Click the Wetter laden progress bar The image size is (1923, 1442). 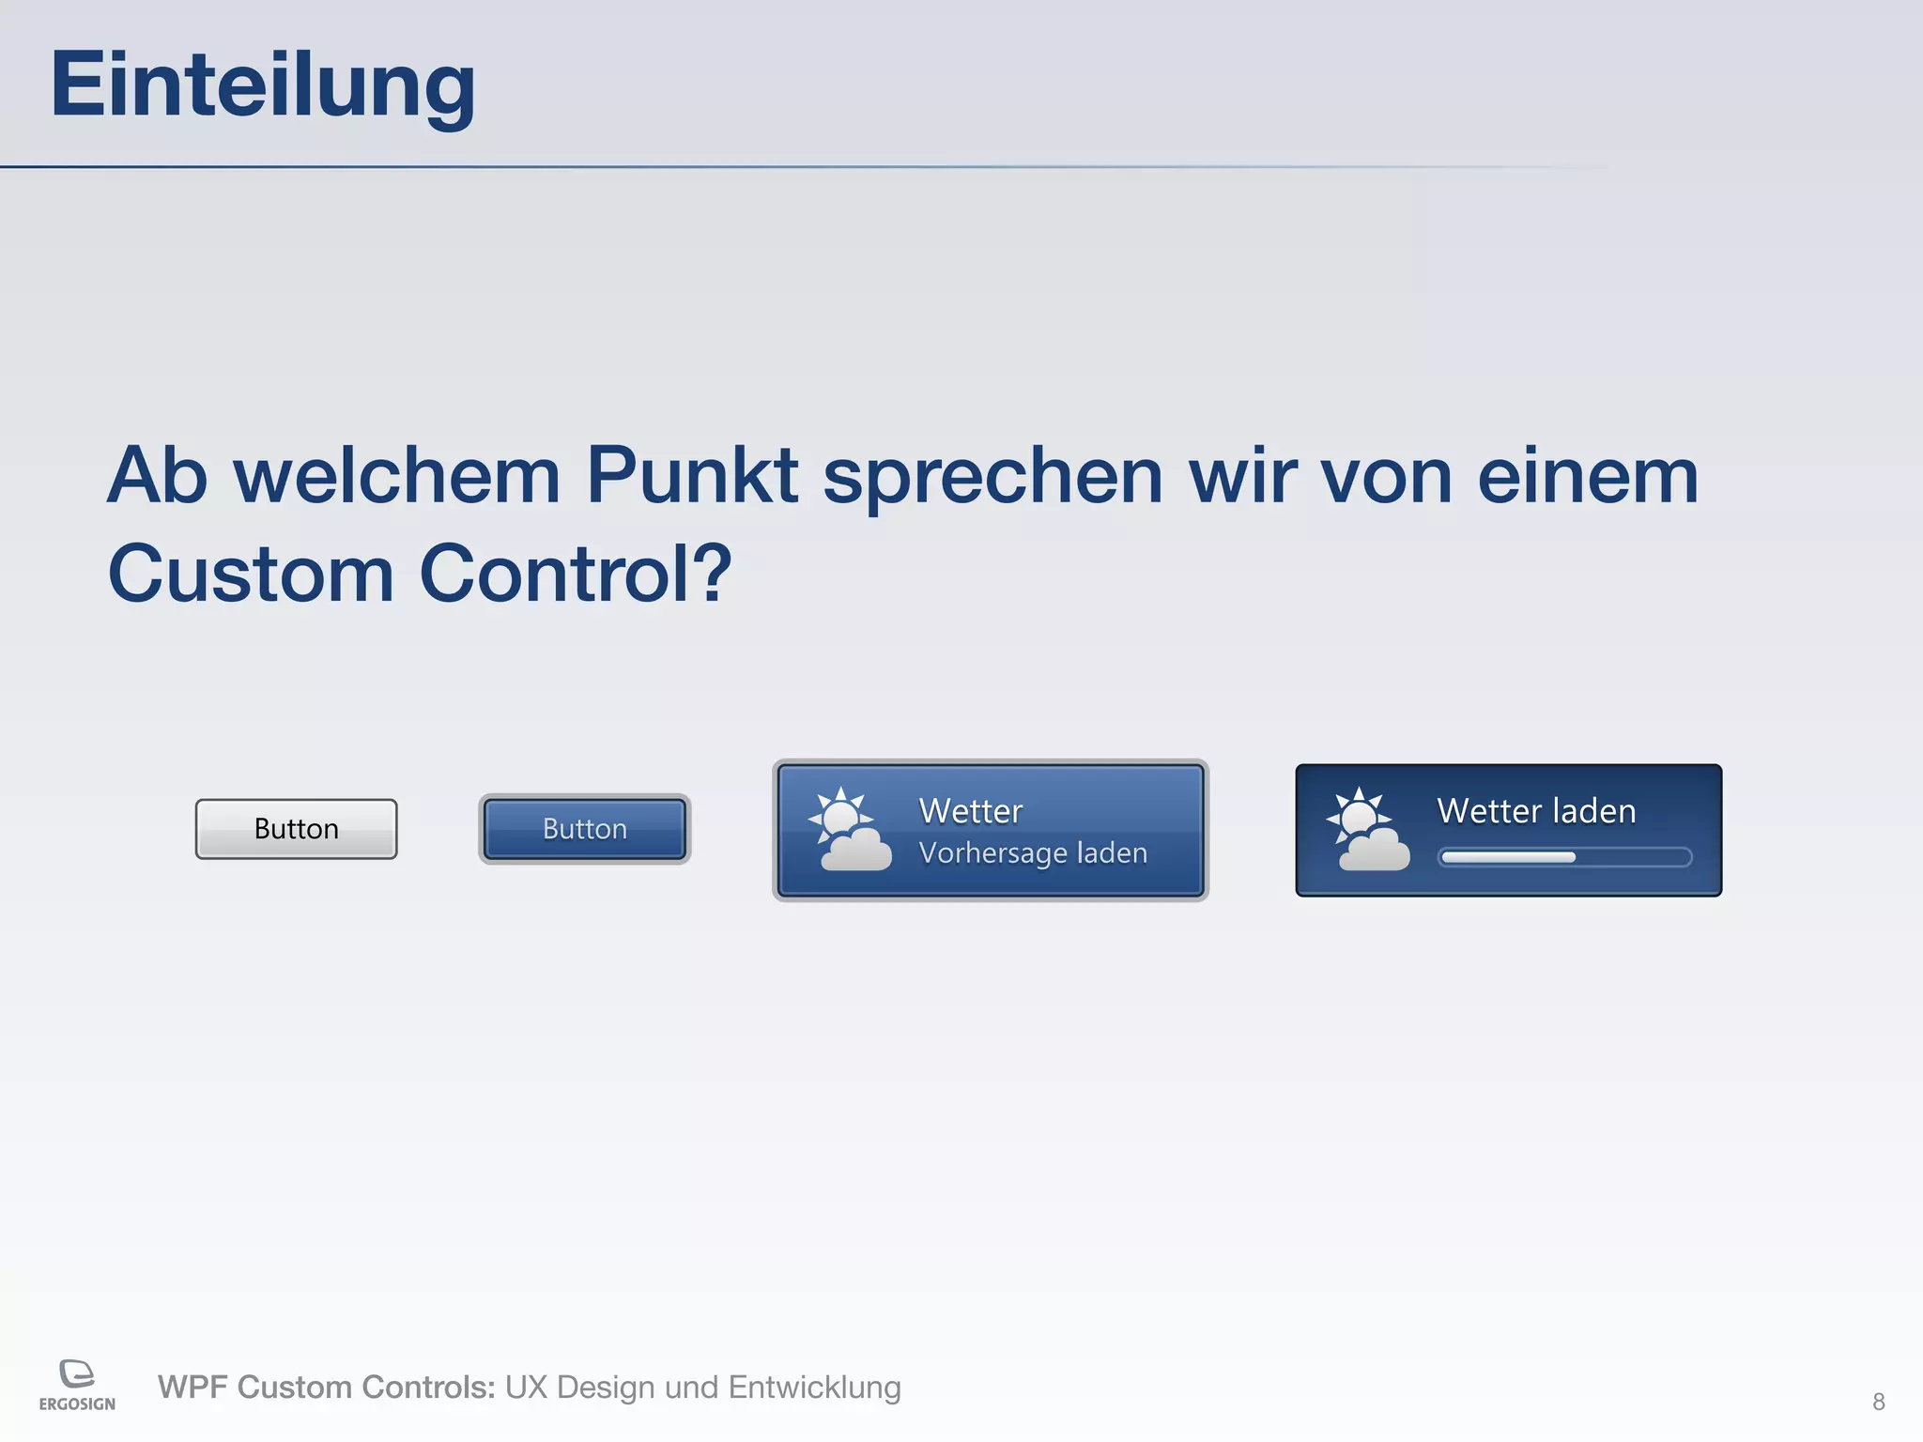coord(1564,857)
